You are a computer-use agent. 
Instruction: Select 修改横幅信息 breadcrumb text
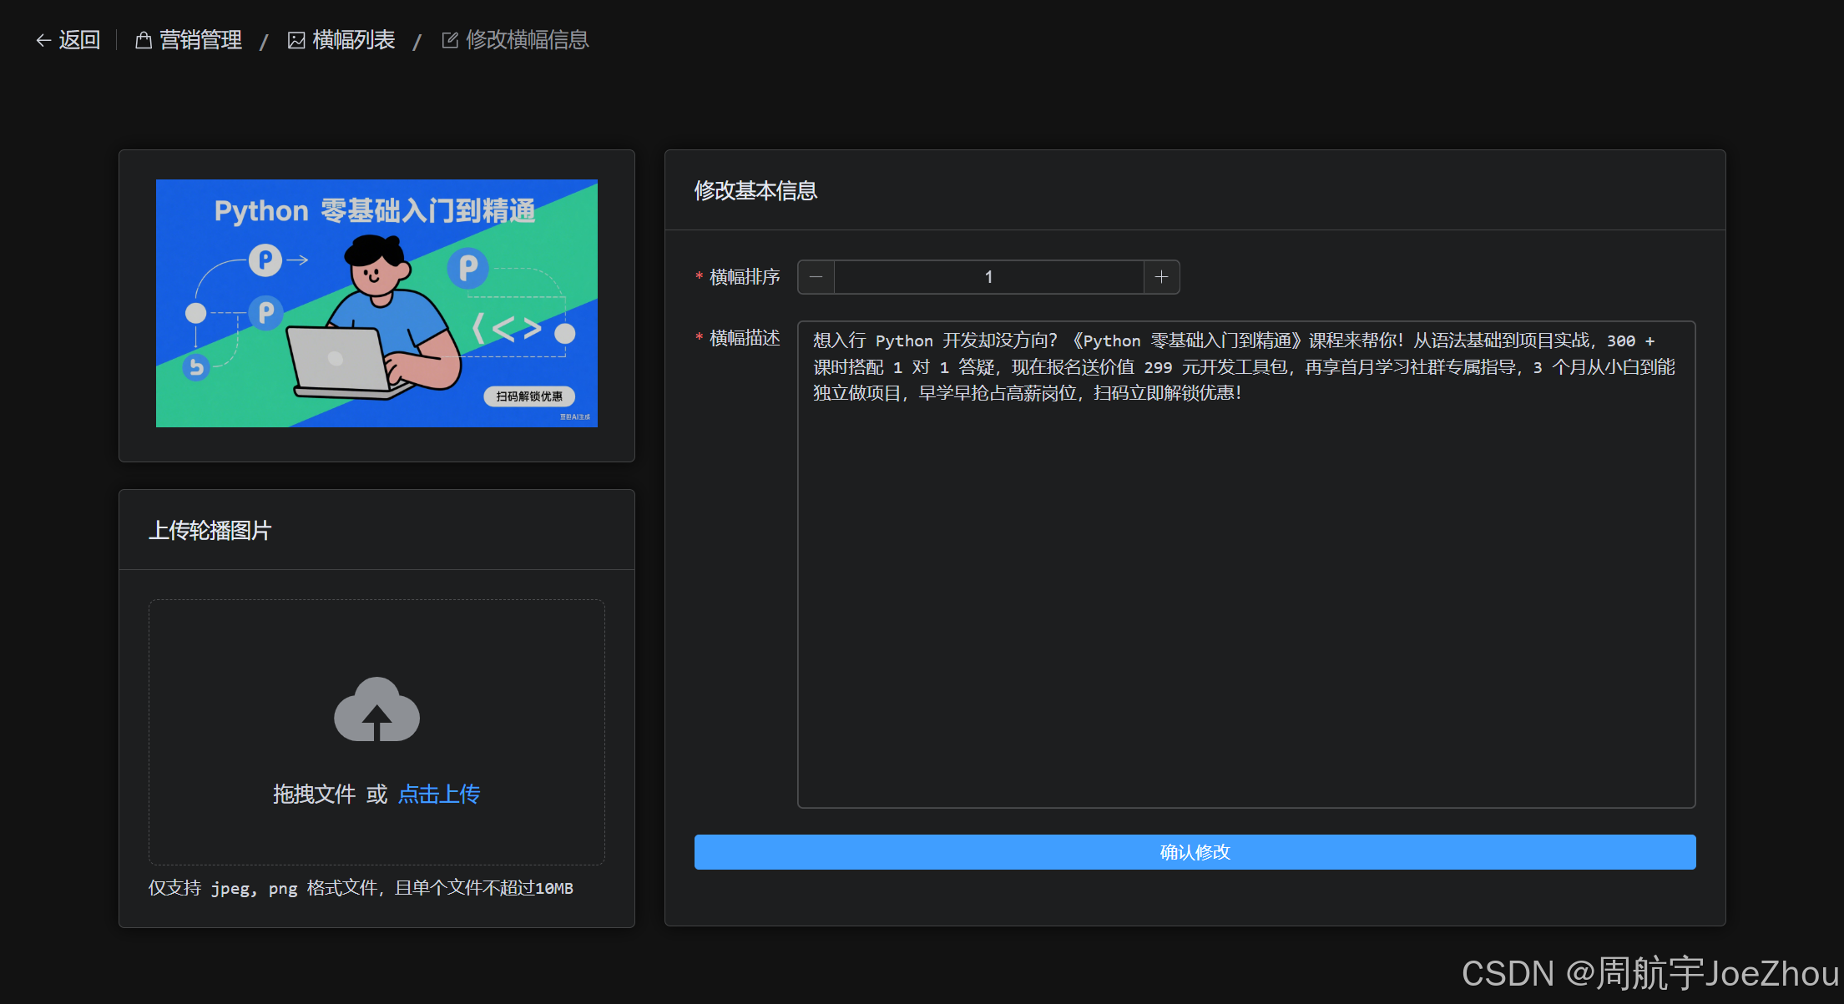[527, 40]
